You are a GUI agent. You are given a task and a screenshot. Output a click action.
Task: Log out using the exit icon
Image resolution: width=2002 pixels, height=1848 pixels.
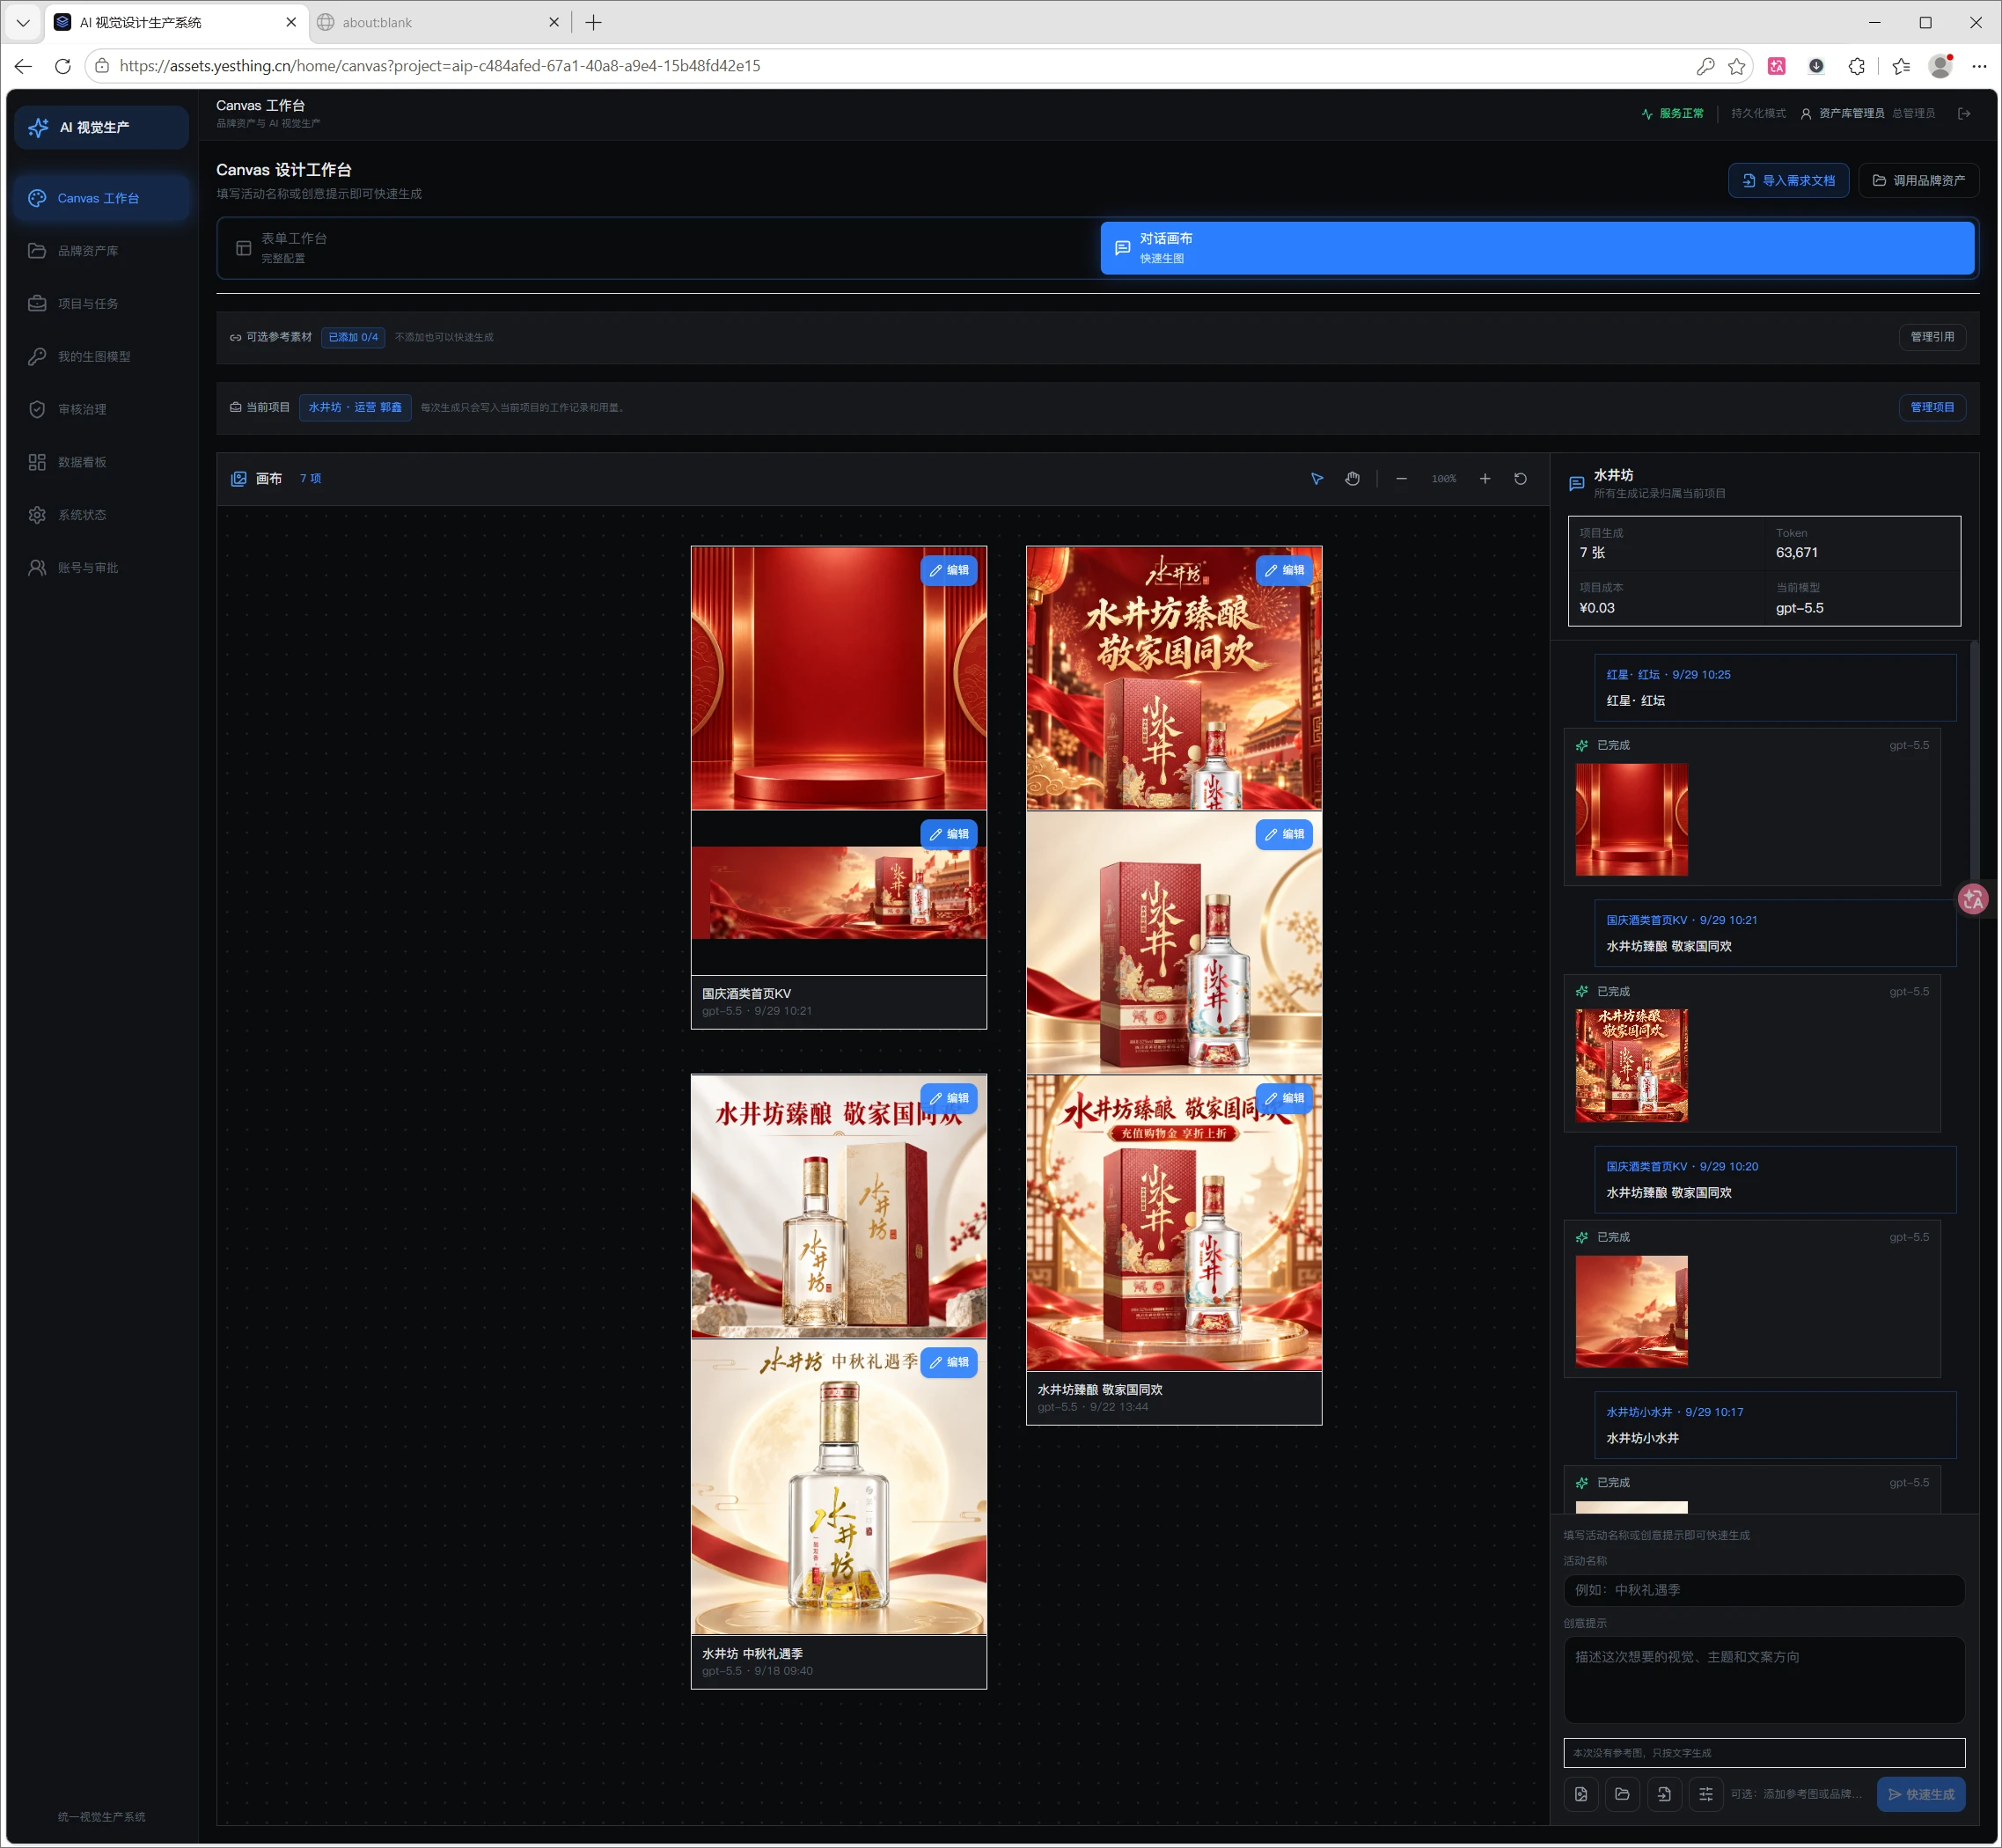[1964, 114]
